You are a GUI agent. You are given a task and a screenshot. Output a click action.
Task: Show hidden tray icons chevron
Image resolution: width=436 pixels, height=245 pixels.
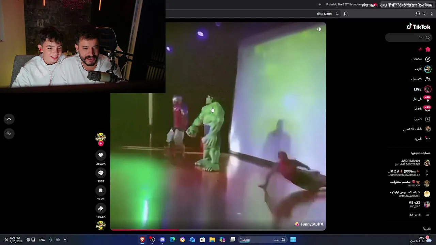tap(65, 240)
